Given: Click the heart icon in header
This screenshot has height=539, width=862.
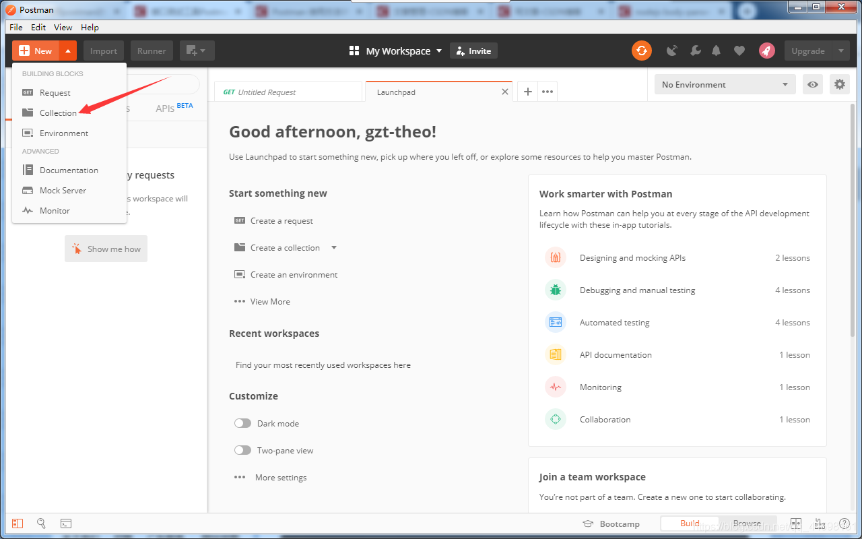Looking at the screenshot, I should click(x=739, y=51).
